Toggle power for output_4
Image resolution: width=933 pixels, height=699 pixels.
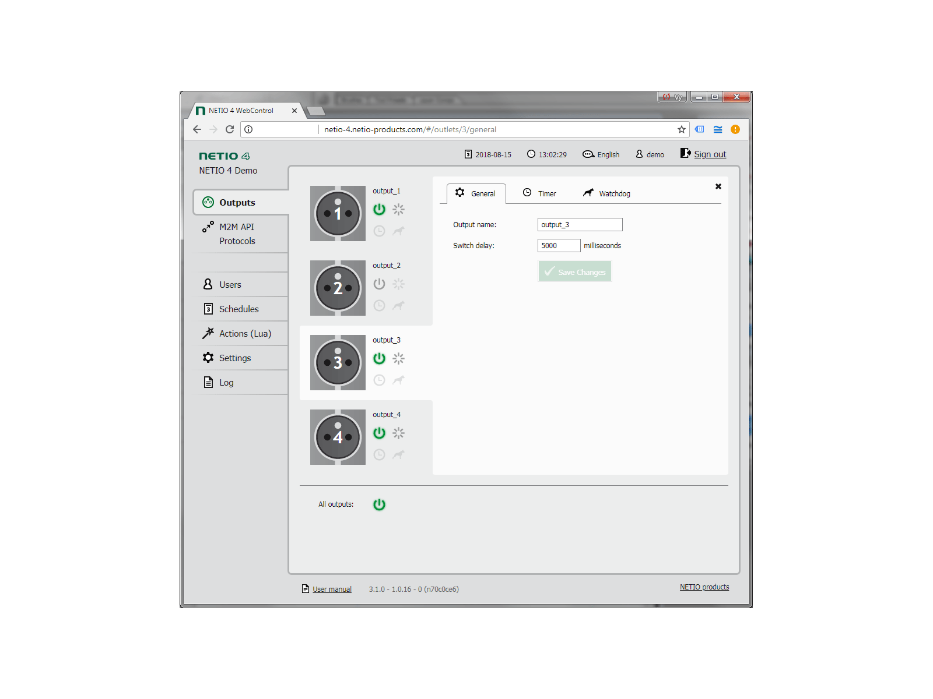pos(379,433)
